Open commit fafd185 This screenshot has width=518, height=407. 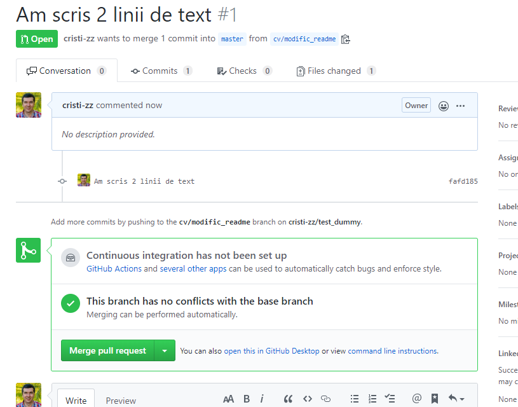point(463,181)
